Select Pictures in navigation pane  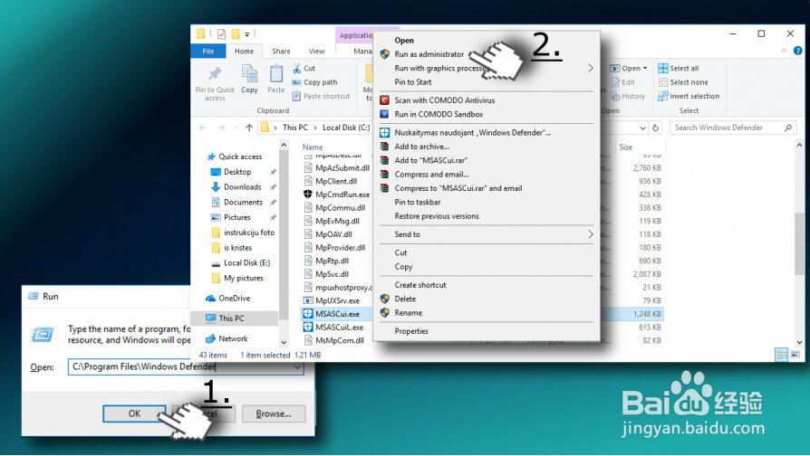231,217
